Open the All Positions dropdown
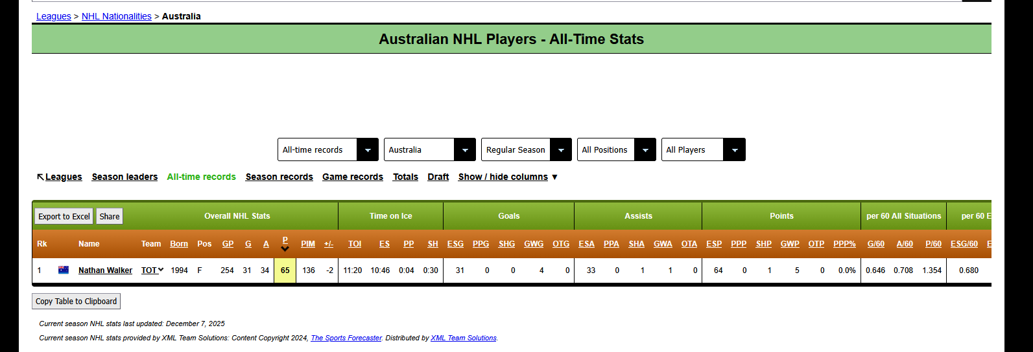The image size is (1033, 352). pos(617,149)
